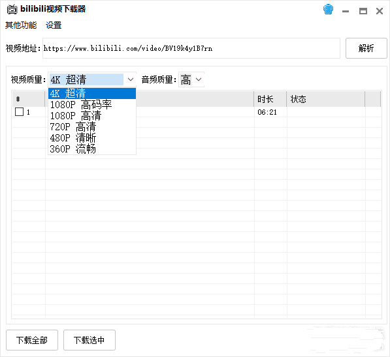This screenshot has width=390, height=357.
Task: Select 480P 清晰 quality option
Action: click(92, 137)
